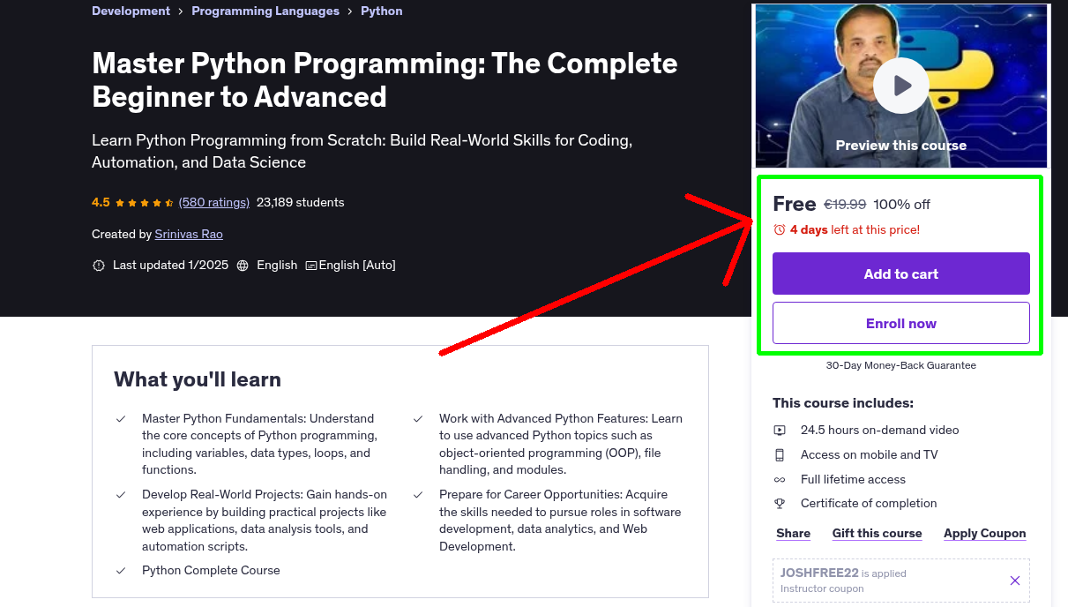Click the This course includes heading
This screenshot has width=1068, height=607.
point(843,403)
